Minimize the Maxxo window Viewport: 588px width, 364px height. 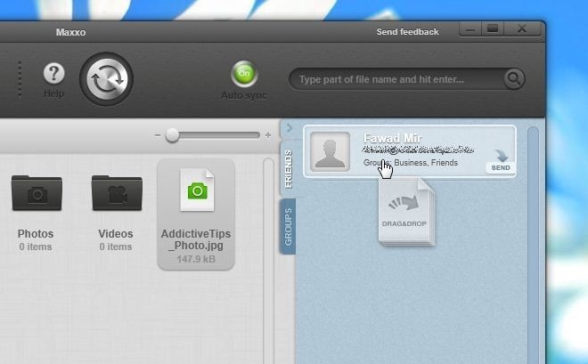pos(470,28)
